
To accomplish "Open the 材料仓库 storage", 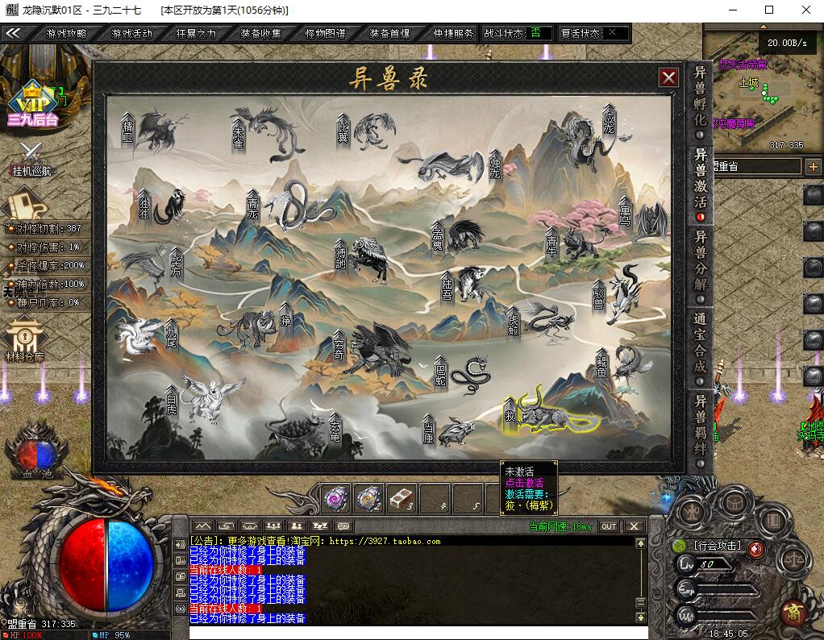I will (x=25, y=340).
